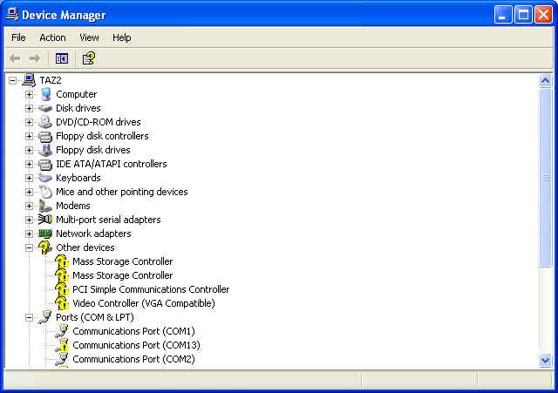Click the Network adapters icon
The height and width of the screenshot is (393, 558).
click(45, 234)
